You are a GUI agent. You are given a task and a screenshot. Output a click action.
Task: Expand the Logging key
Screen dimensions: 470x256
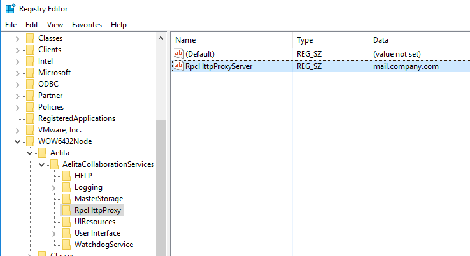point(53,188)
